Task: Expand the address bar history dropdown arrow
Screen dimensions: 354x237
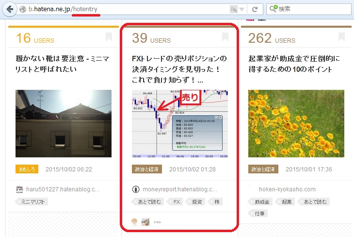Action: pos(241,10)
